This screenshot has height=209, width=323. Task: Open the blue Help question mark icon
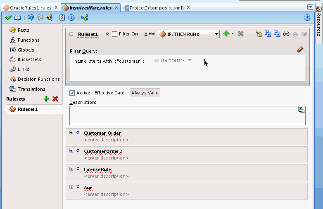coord(307,18)
